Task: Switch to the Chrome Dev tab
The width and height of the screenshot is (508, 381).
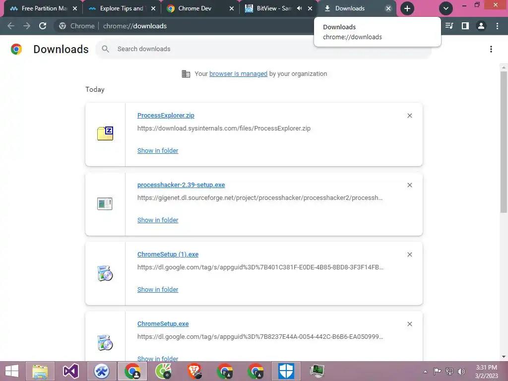Action: (x=195, y=8)
